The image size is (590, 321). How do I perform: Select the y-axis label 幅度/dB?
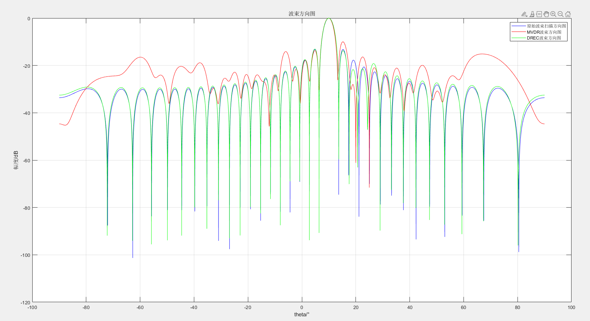pos(16,160)
